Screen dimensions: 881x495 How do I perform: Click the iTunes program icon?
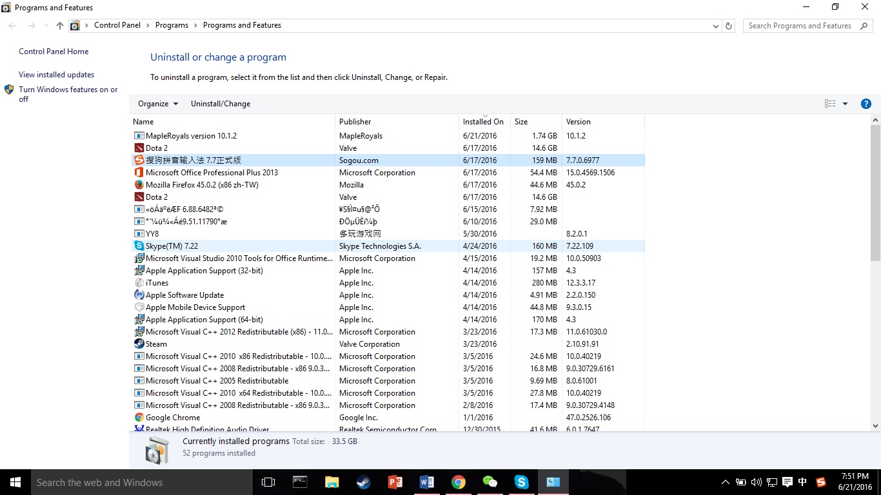139,283
